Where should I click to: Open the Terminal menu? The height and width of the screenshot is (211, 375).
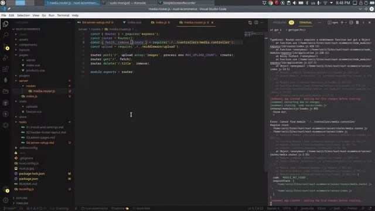(63, 15)
